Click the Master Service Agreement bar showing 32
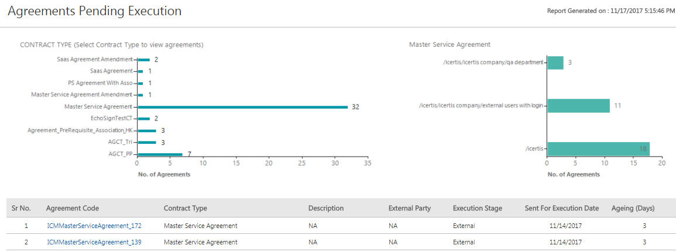676x252 pixels. click(242, 107)
